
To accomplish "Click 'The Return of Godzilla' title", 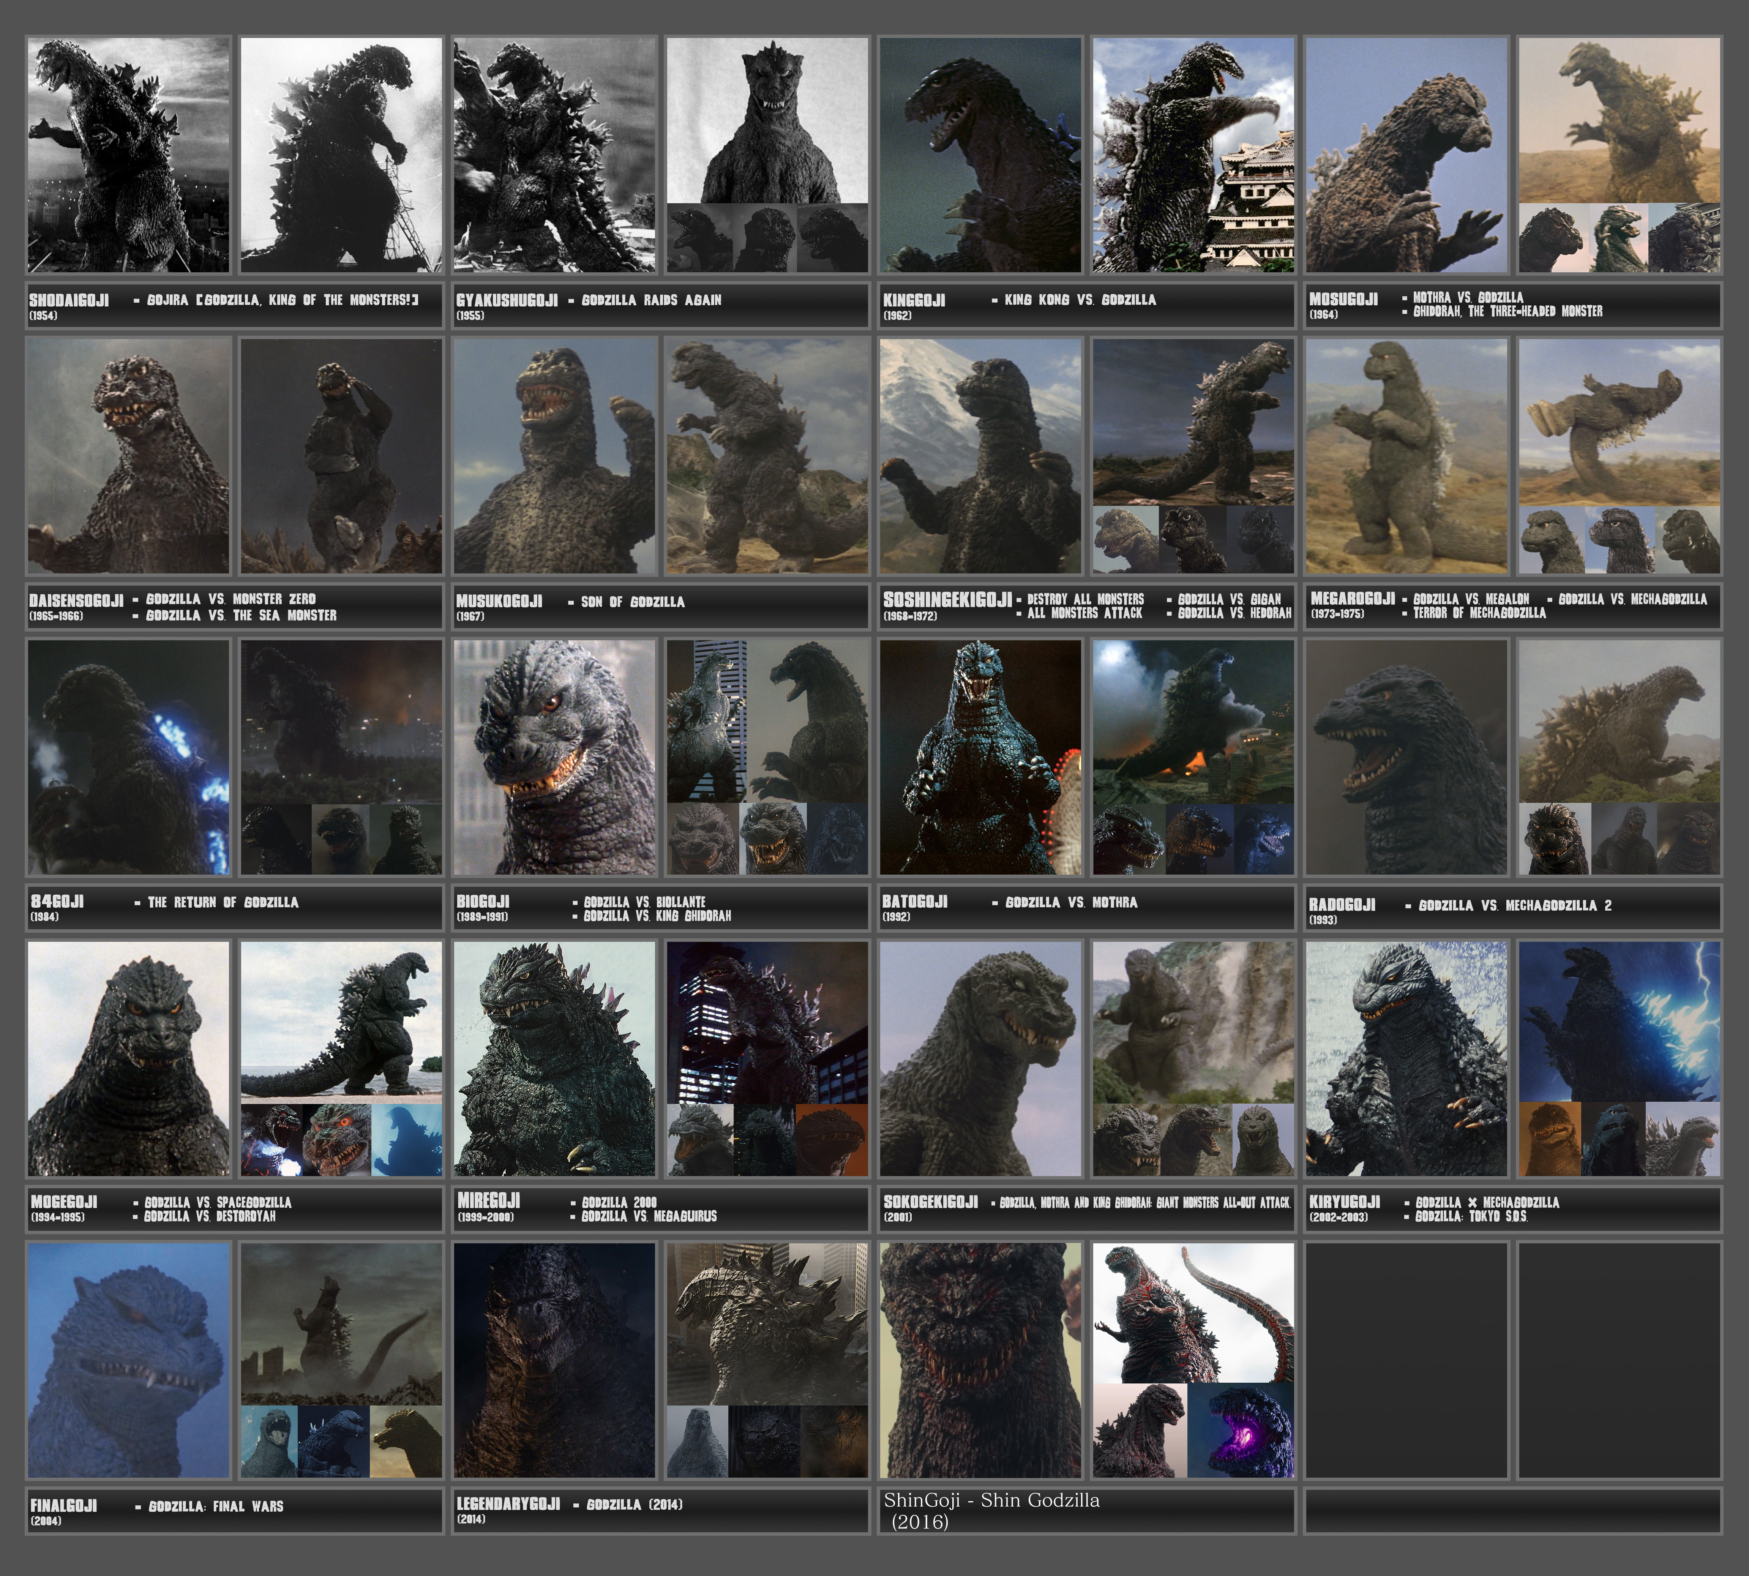I will point(223,902).
